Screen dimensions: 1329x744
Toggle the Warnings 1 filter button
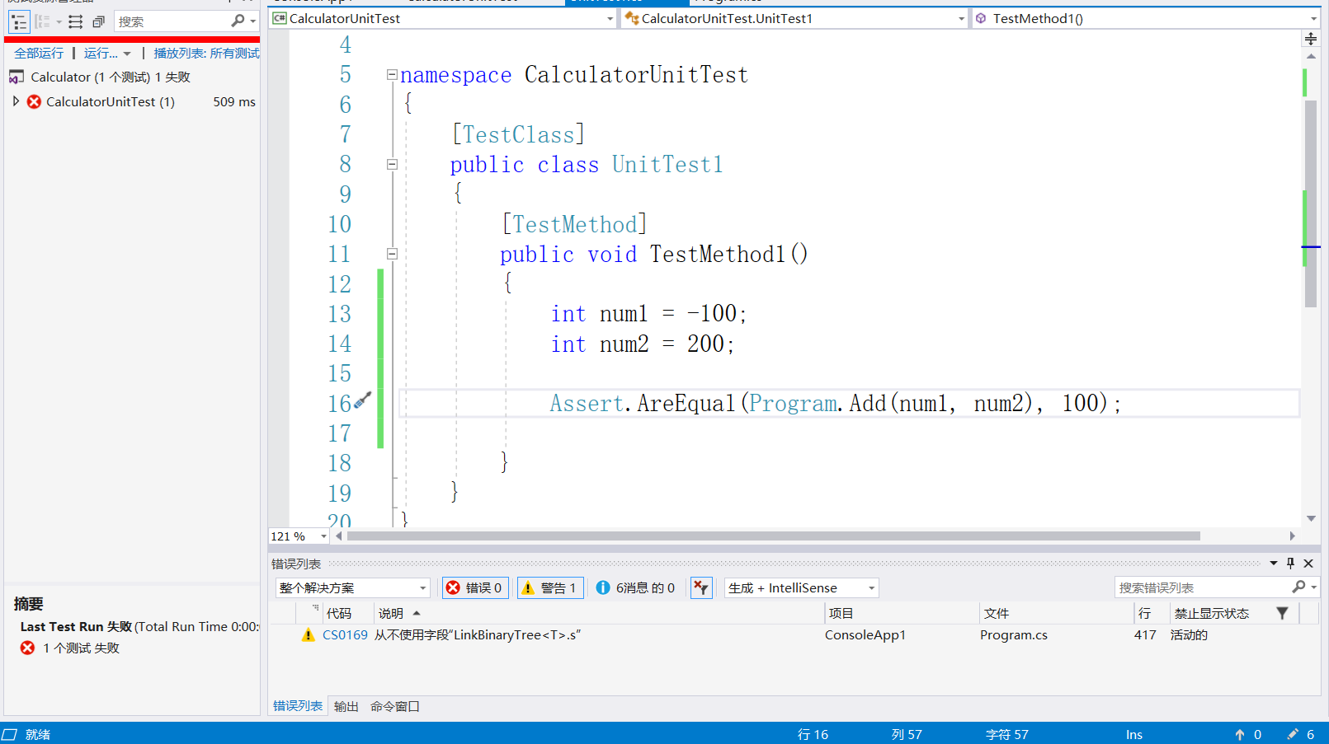(x=550, y=587)
